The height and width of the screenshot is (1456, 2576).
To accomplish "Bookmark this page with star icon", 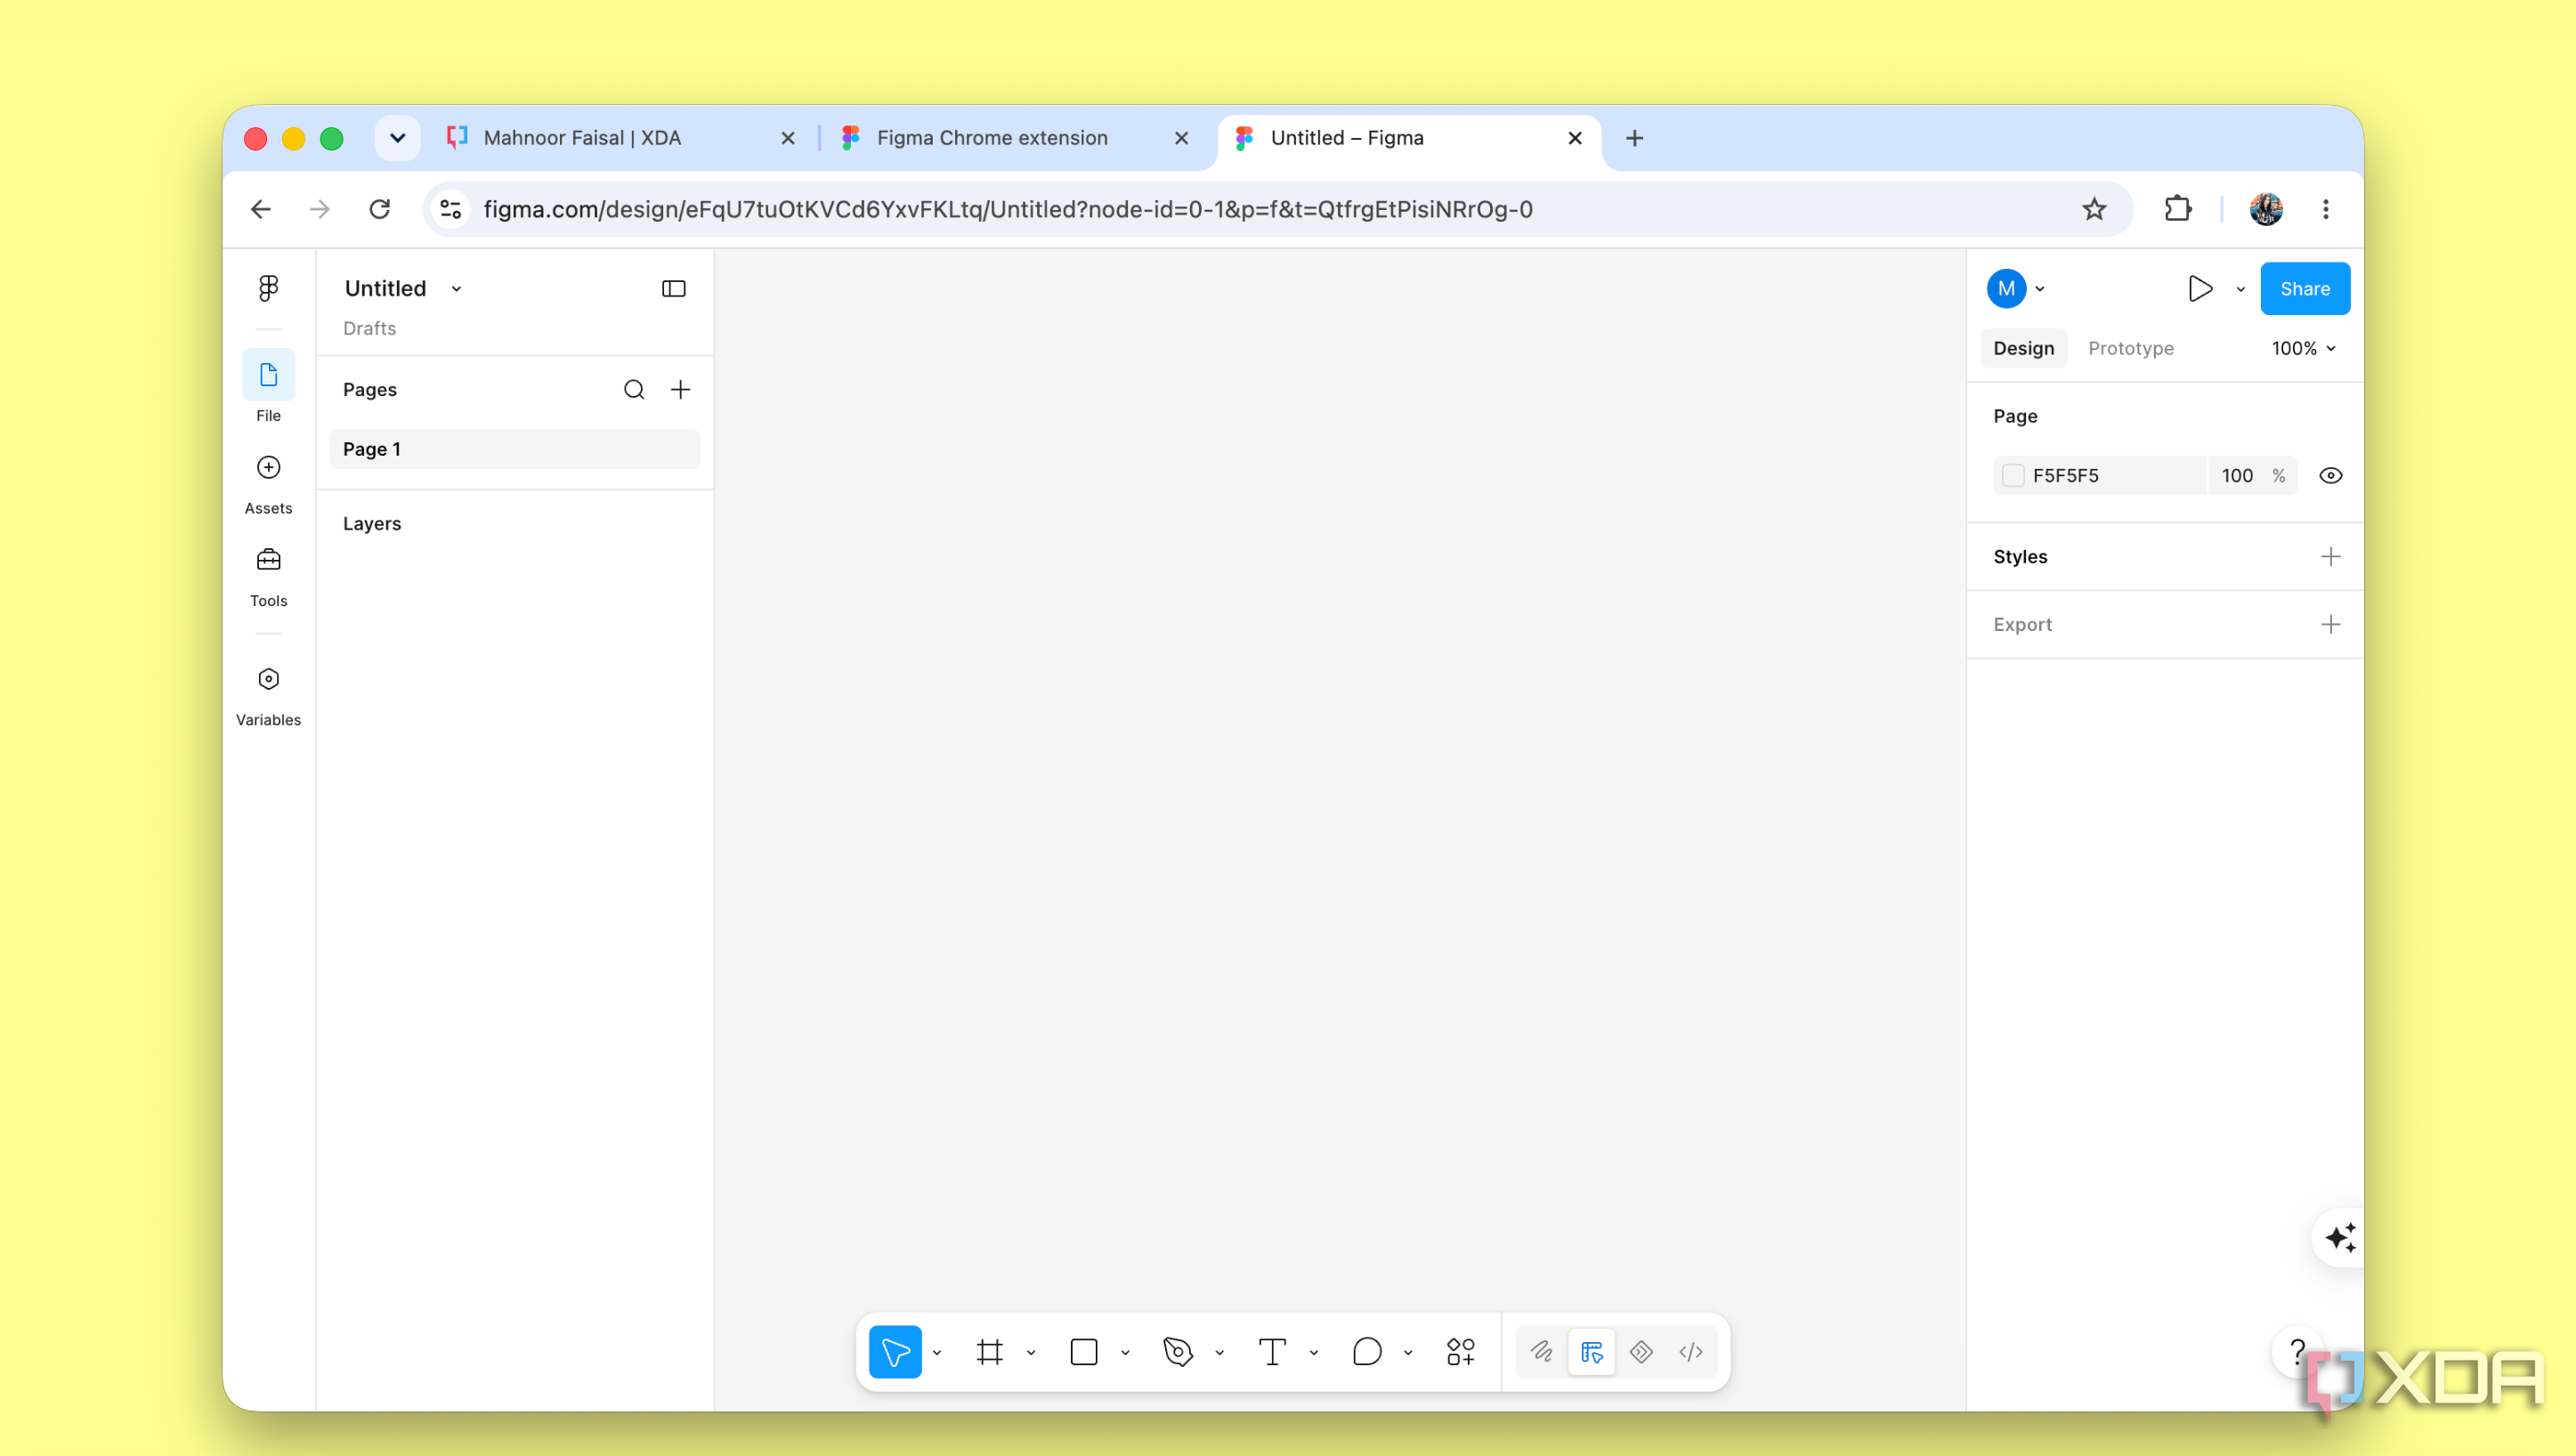I will [x=2094, y=209].
